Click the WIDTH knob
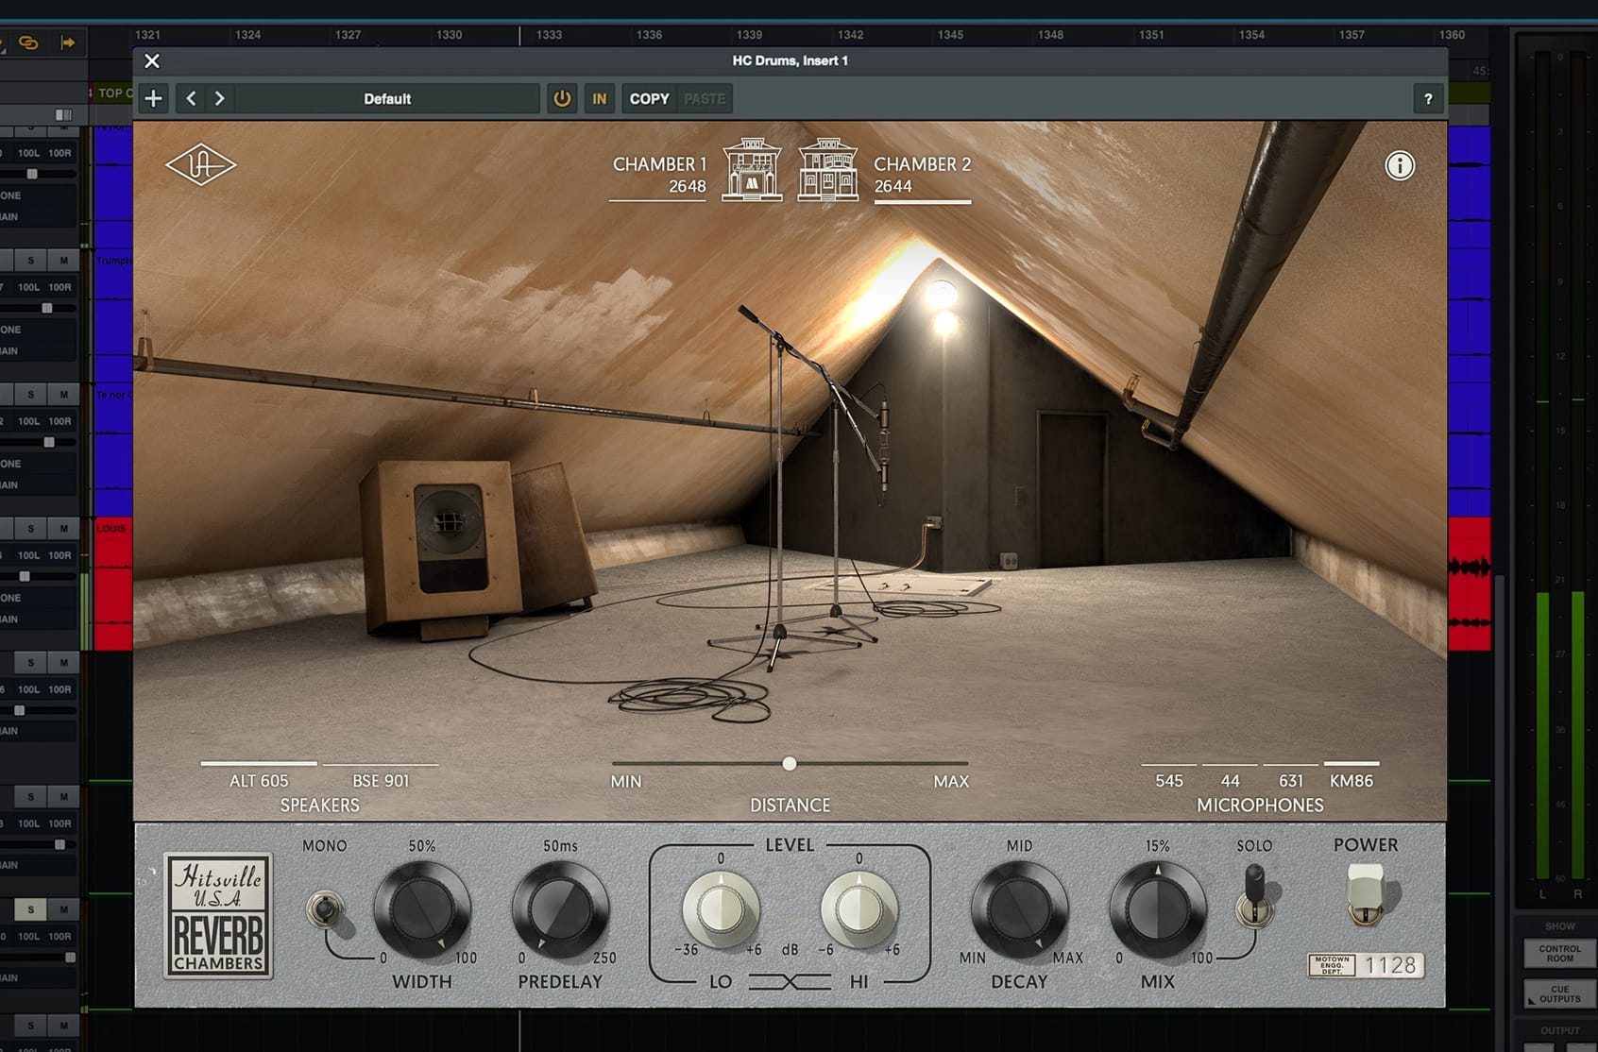The height and width of the screenshot is (1052, 1598). click(x=422, y=910)
